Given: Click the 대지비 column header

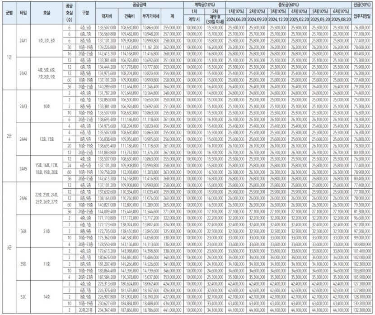Looking at the screenshot, I should coord(107,16).
